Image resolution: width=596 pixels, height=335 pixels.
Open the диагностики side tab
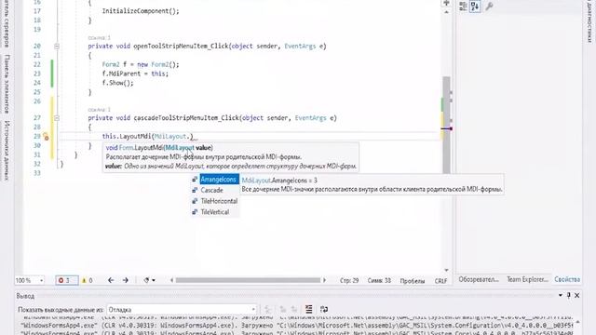[x=589, y=20]
